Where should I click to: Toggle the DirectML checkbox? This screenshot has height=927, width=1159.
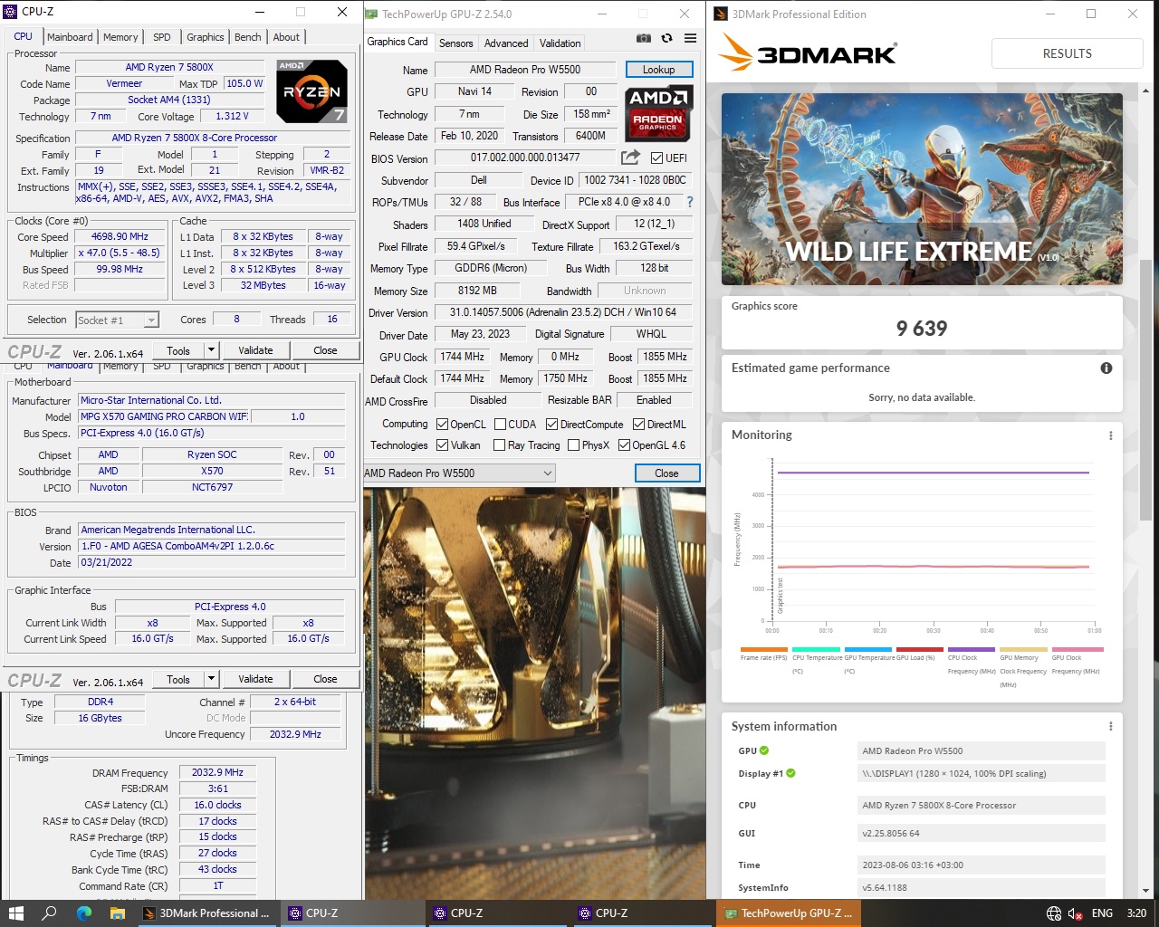[638, 424]
